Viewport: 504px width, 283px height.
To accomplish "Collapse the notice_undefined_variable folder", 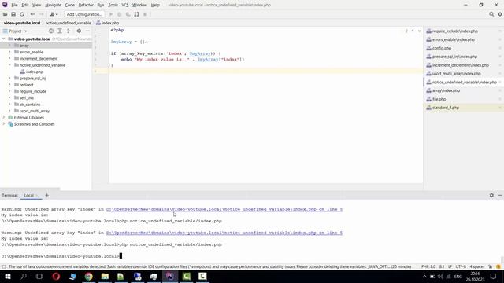I will [x=9, y=64].
